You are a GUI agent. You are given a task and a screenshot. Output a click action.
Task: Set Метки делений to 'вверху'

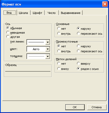(x=78, y=64)
